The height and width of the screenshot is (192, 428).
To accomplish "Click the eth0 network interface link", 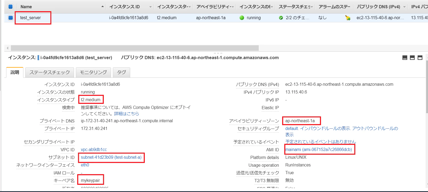I will (85, 165).
